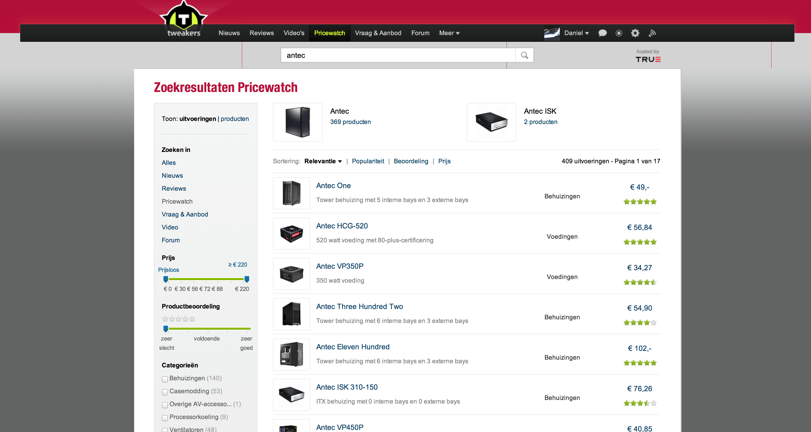Open the Antec Eleven Hundred thumbnail
Image resolution: width=811 pixels, height=432 pixels.
coord(291,354)
